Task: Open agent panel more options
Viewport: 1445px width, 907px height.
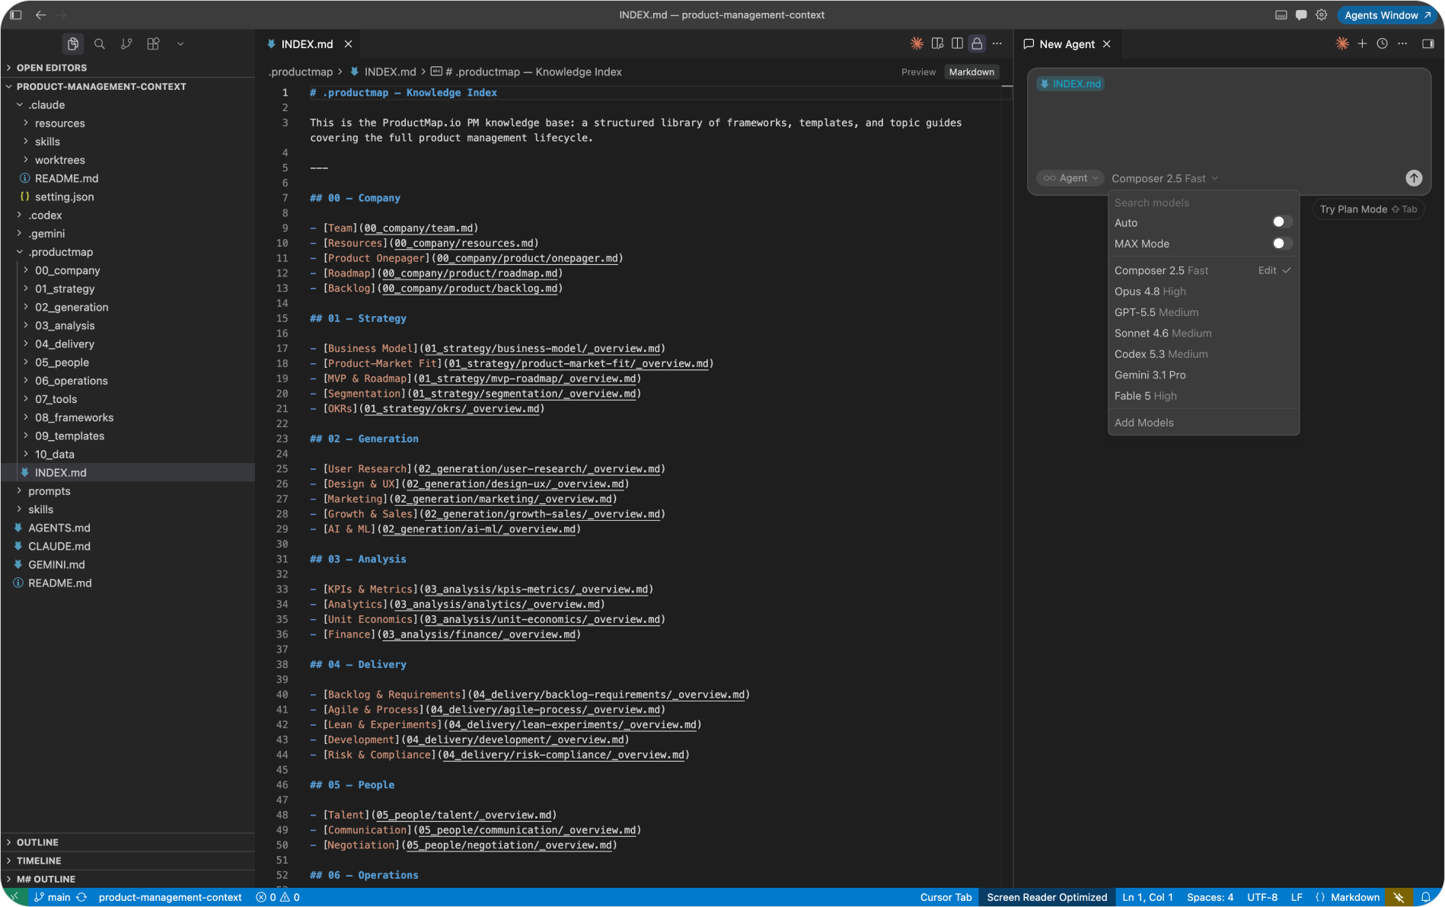Action: pyautogui.click(x=1402, y=43)
